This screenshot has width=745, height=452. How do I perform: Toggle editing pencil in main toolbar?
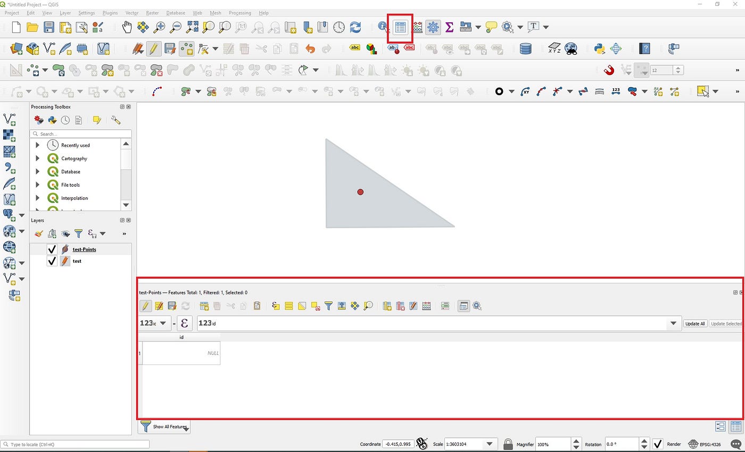tap(153, 49)
